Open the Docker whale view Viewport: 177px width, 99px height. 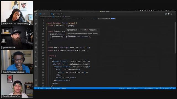coord(36,66)
